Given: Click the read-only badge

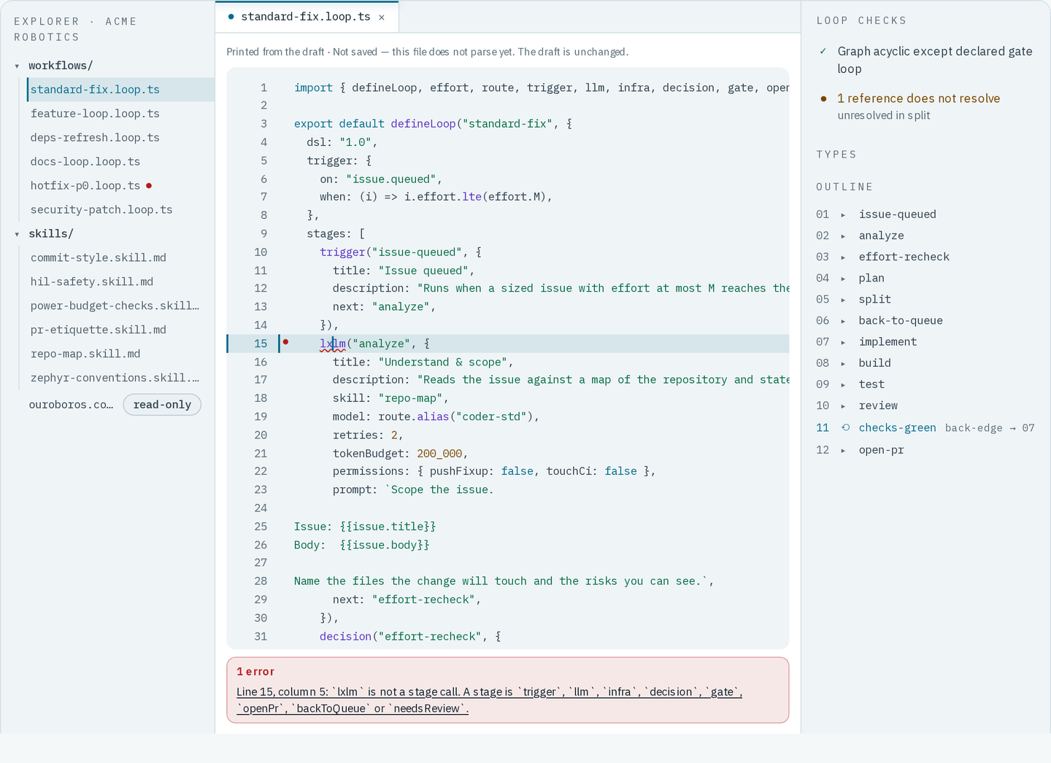Looking at the screenshot, I should coord(162,405).
